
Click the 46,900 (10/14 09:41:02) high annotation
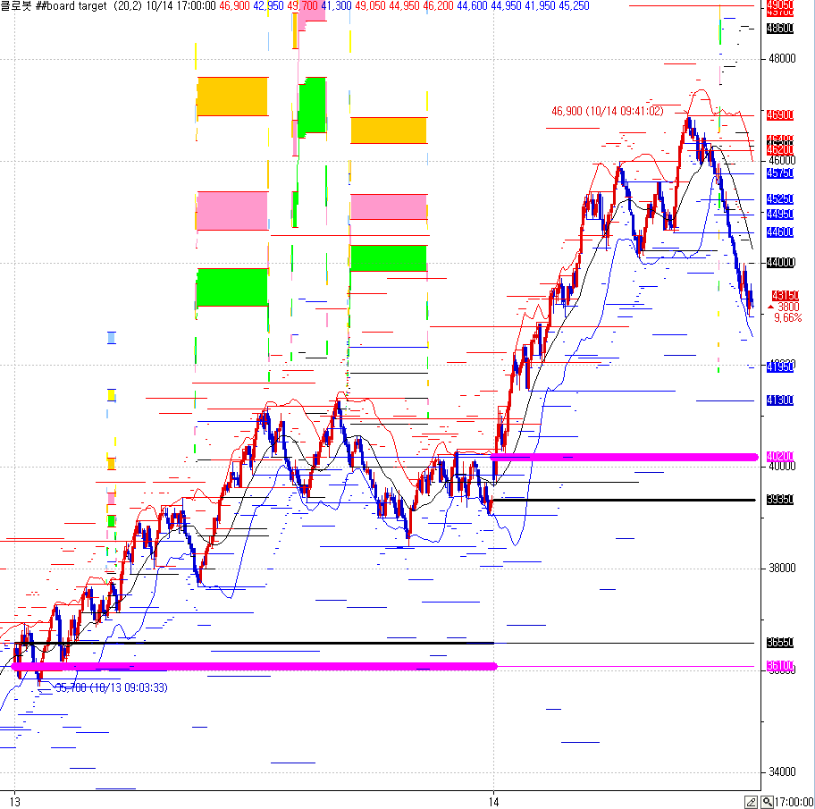click(x=607, y=111)
